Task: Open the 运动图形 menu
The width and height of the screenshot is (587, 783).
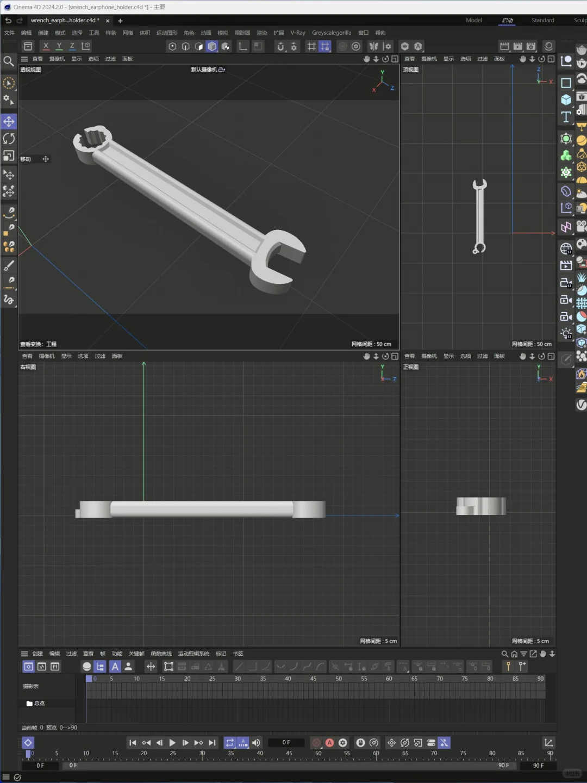Action: tap(167, 33)
